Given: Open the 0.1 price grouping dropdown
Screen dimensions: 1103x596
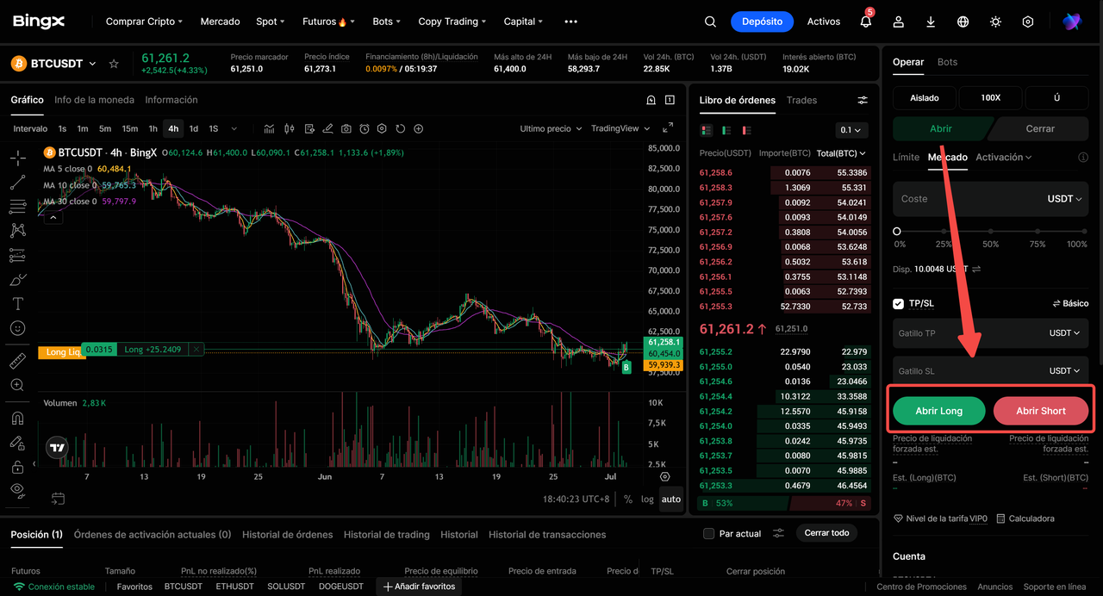Looking at the screenshot, I should click(851, 130).
